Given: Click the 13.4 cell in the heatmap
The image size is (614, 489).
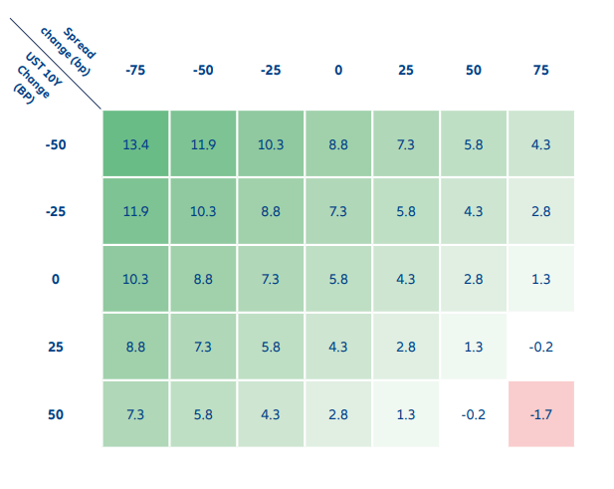Looking at the screenshot, I should [x=135, y=144].
